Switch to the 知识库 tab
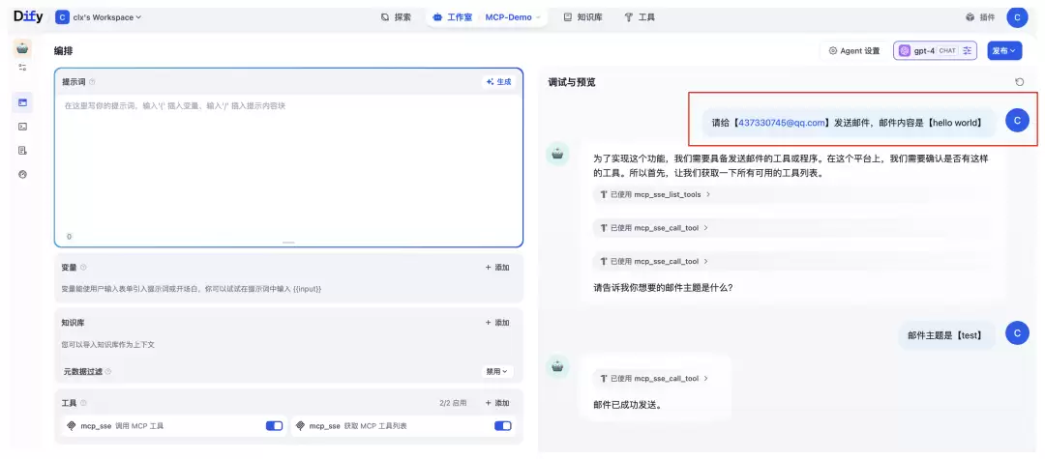Viewport: 1045px width, 459px height. click(x=583, y=17)
